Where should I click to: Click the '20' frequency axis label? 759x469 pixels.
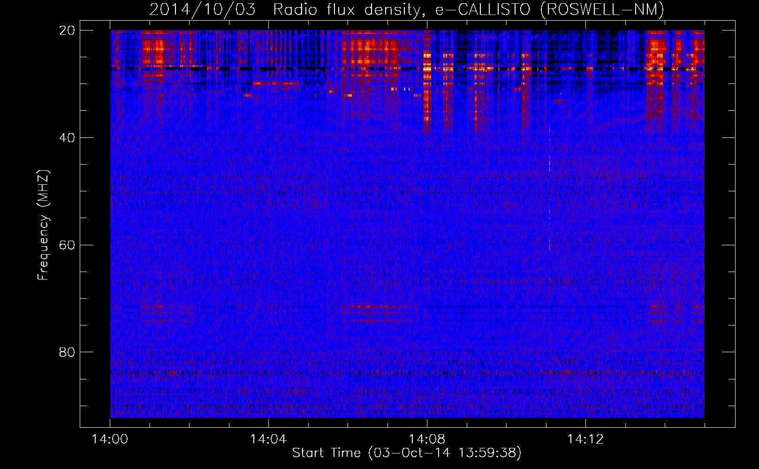click(x=67, y=30)
